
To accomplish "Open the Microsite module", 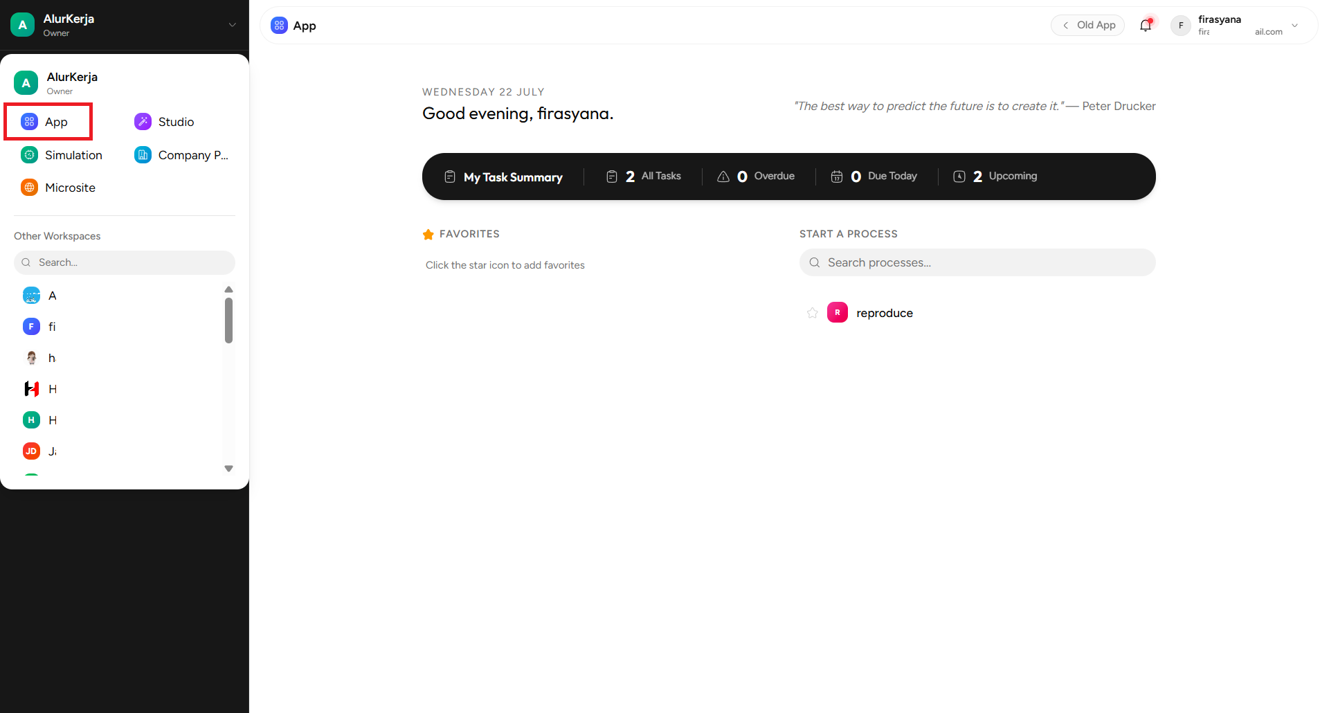I will point(58,188).
